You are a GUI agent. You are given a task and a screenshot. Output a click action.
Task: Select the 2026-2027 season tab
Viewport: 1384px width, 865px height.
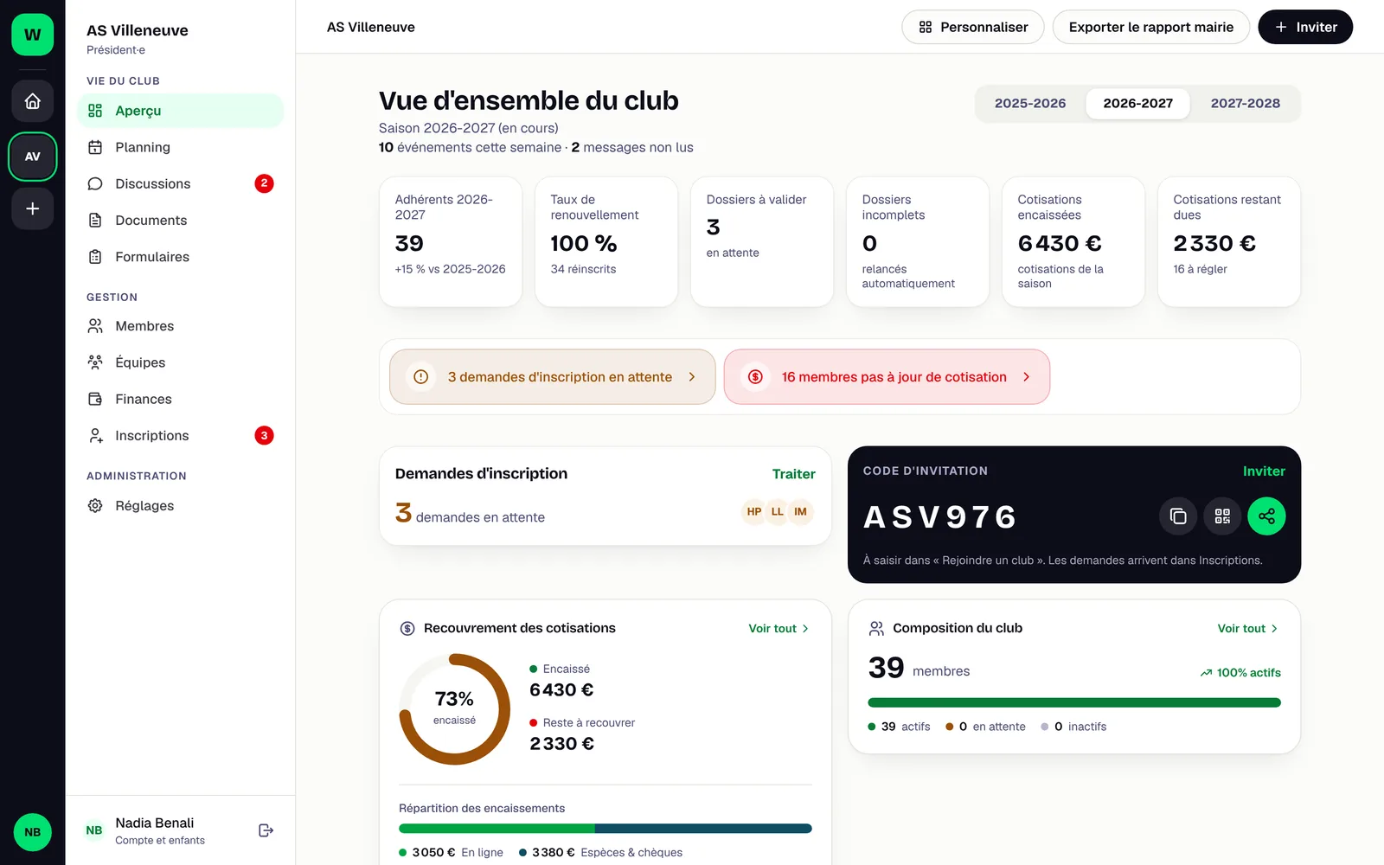click(x=1138, y=104)
